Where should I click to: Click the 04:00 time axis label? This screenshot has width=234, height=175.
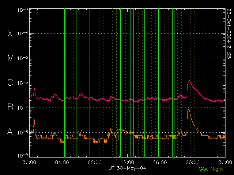[62, 162]
